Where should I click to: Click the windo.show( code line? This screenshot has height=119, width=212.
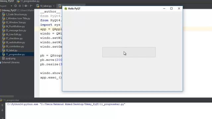tap(51, 73)
